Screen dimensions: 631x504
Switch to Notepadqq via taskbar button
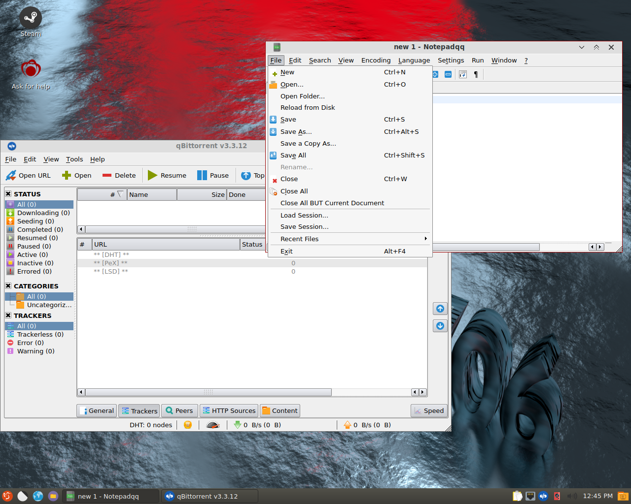[111, 496]
